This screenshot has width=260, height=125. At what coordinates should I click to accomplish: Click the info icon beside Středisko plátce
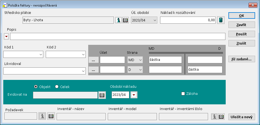[118, 20]
